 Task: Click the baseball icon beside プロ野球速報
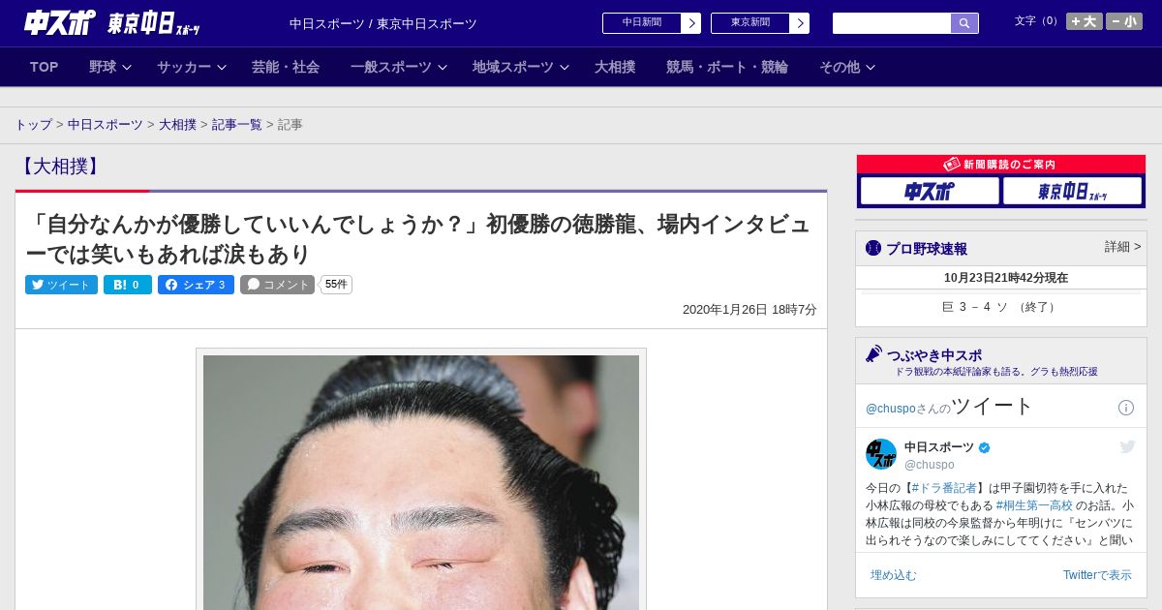coord(873,248)
